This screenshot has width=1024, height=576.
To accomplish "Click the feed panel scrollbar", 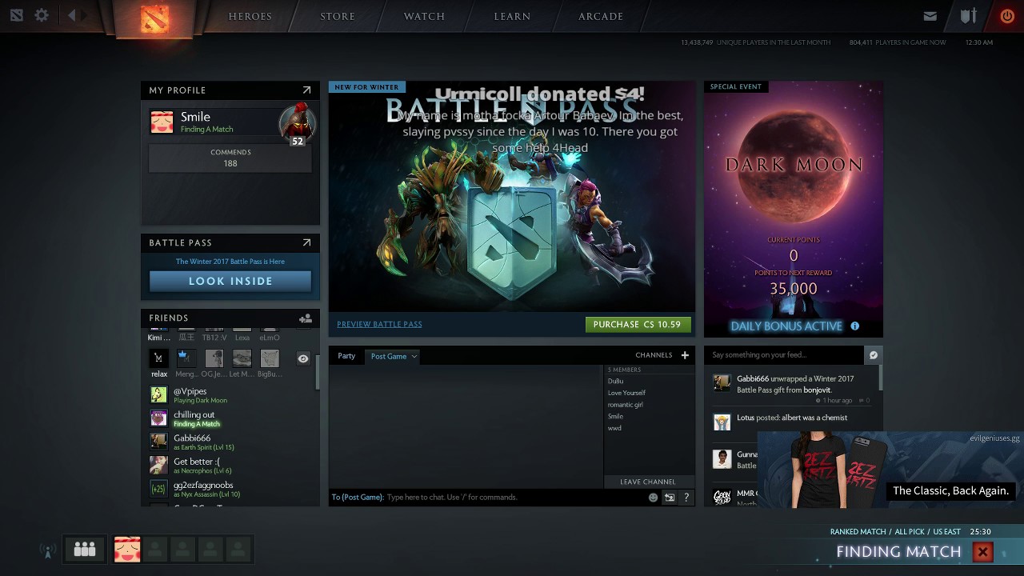I will pos(881,378).
